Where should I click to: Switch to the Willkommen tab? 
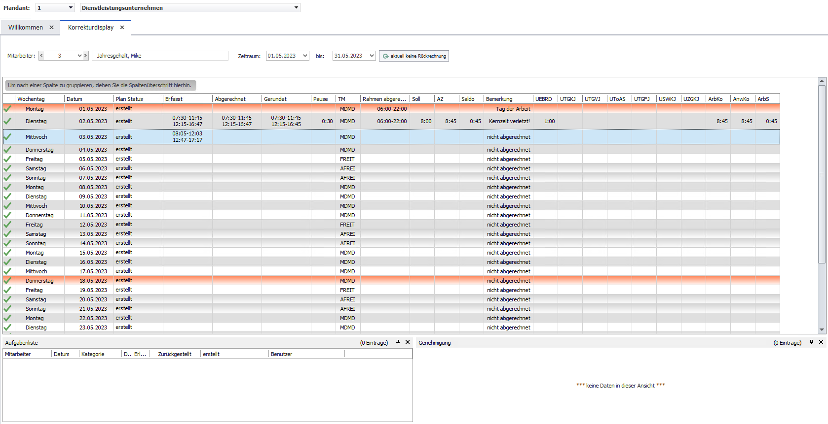click(26, 28)
